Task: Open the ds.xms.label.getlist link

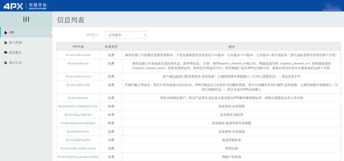Action: (78, 140)
